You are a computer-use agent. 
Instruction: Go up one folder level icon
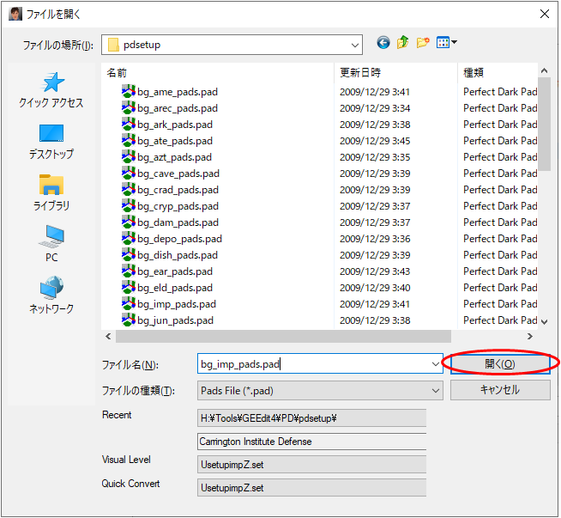(403, 43)
